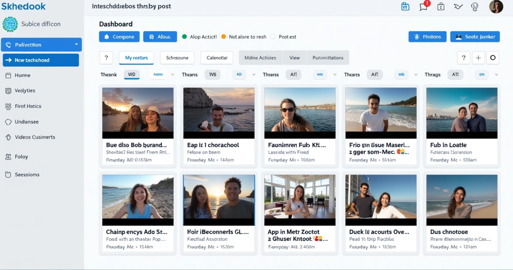
Task: Open the help icon beside the top tabs
Action: click(x=106, y=57)
